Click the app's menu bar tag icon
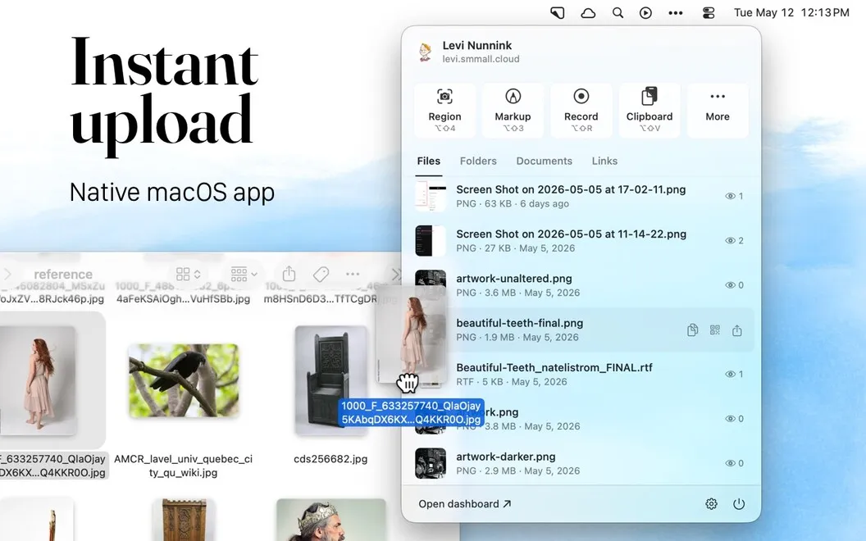The height and width of the screenshot is (541, 866). 558,12
